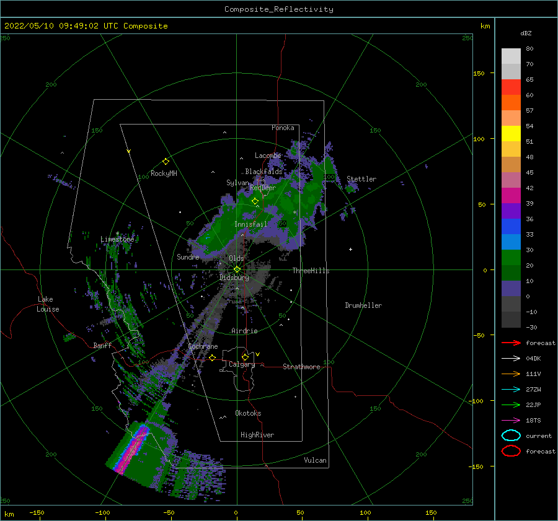Select the magenta swatch above 39 dBZ
Screen dimensions: 558x521
coord(511,196)
